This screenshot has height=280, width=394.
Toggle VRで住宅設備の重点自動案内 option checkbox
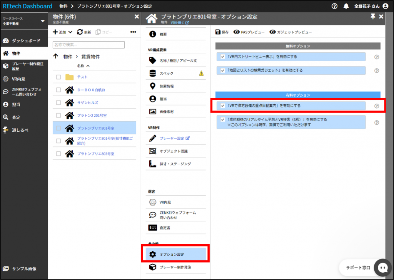[x=223, y=106]
